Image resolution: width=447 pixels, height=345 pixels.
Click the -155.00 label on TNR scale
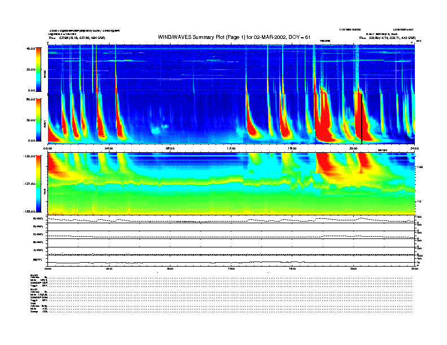point(29,211)
